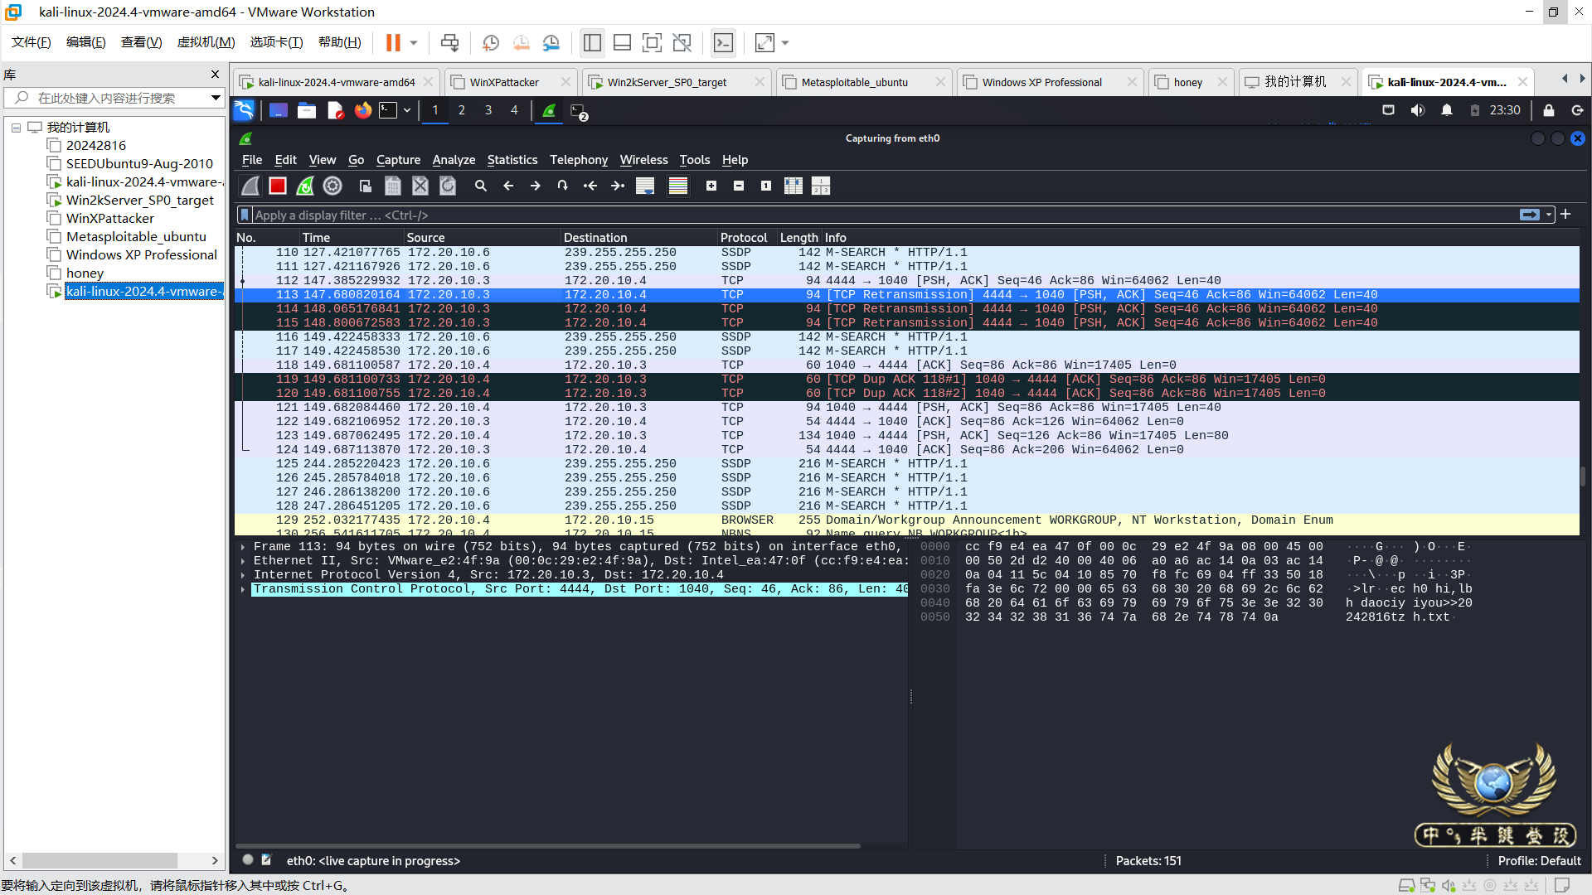Viewport: 1592px width, 895px height.
Task: Select packet 129 BROWSER row
Action: coord(746,520)
